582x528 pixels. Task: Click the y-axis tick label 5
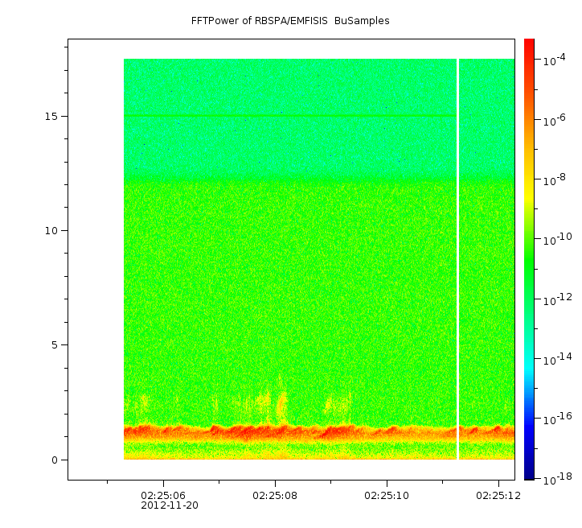56,345
